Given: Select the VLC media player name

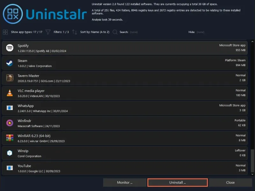Looking at the screenshot, I should click(31, 91).
